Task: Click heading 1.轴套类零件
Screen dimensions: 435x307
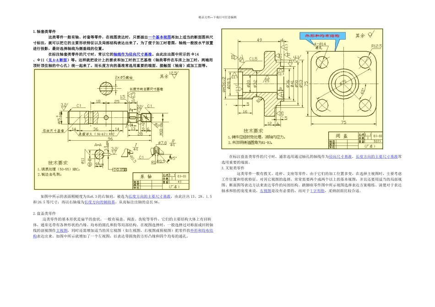Action: [44, 32]
